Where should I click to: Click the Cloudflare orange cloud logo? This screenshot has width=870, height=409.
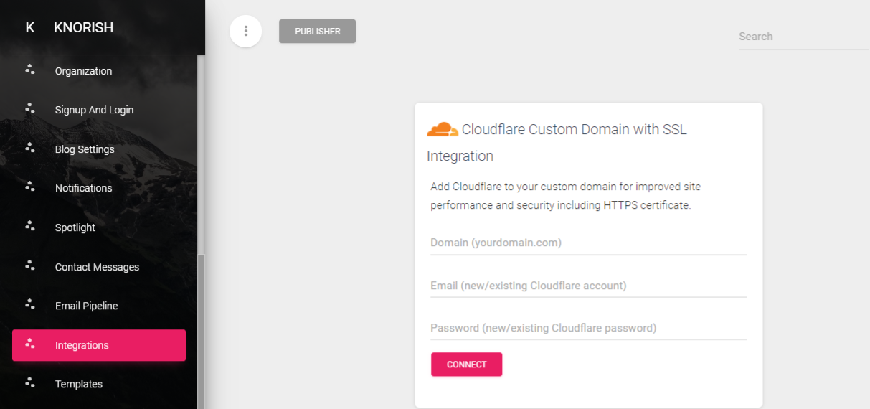(443, 130)
